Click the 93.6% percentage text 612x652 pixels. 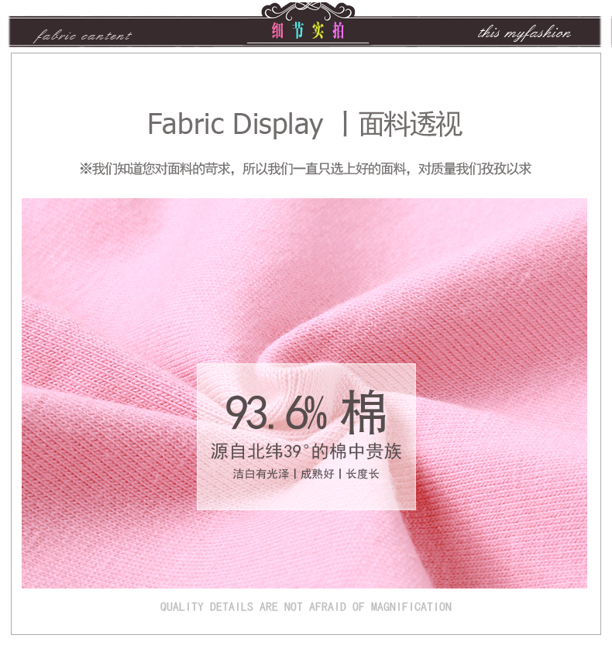276,412
